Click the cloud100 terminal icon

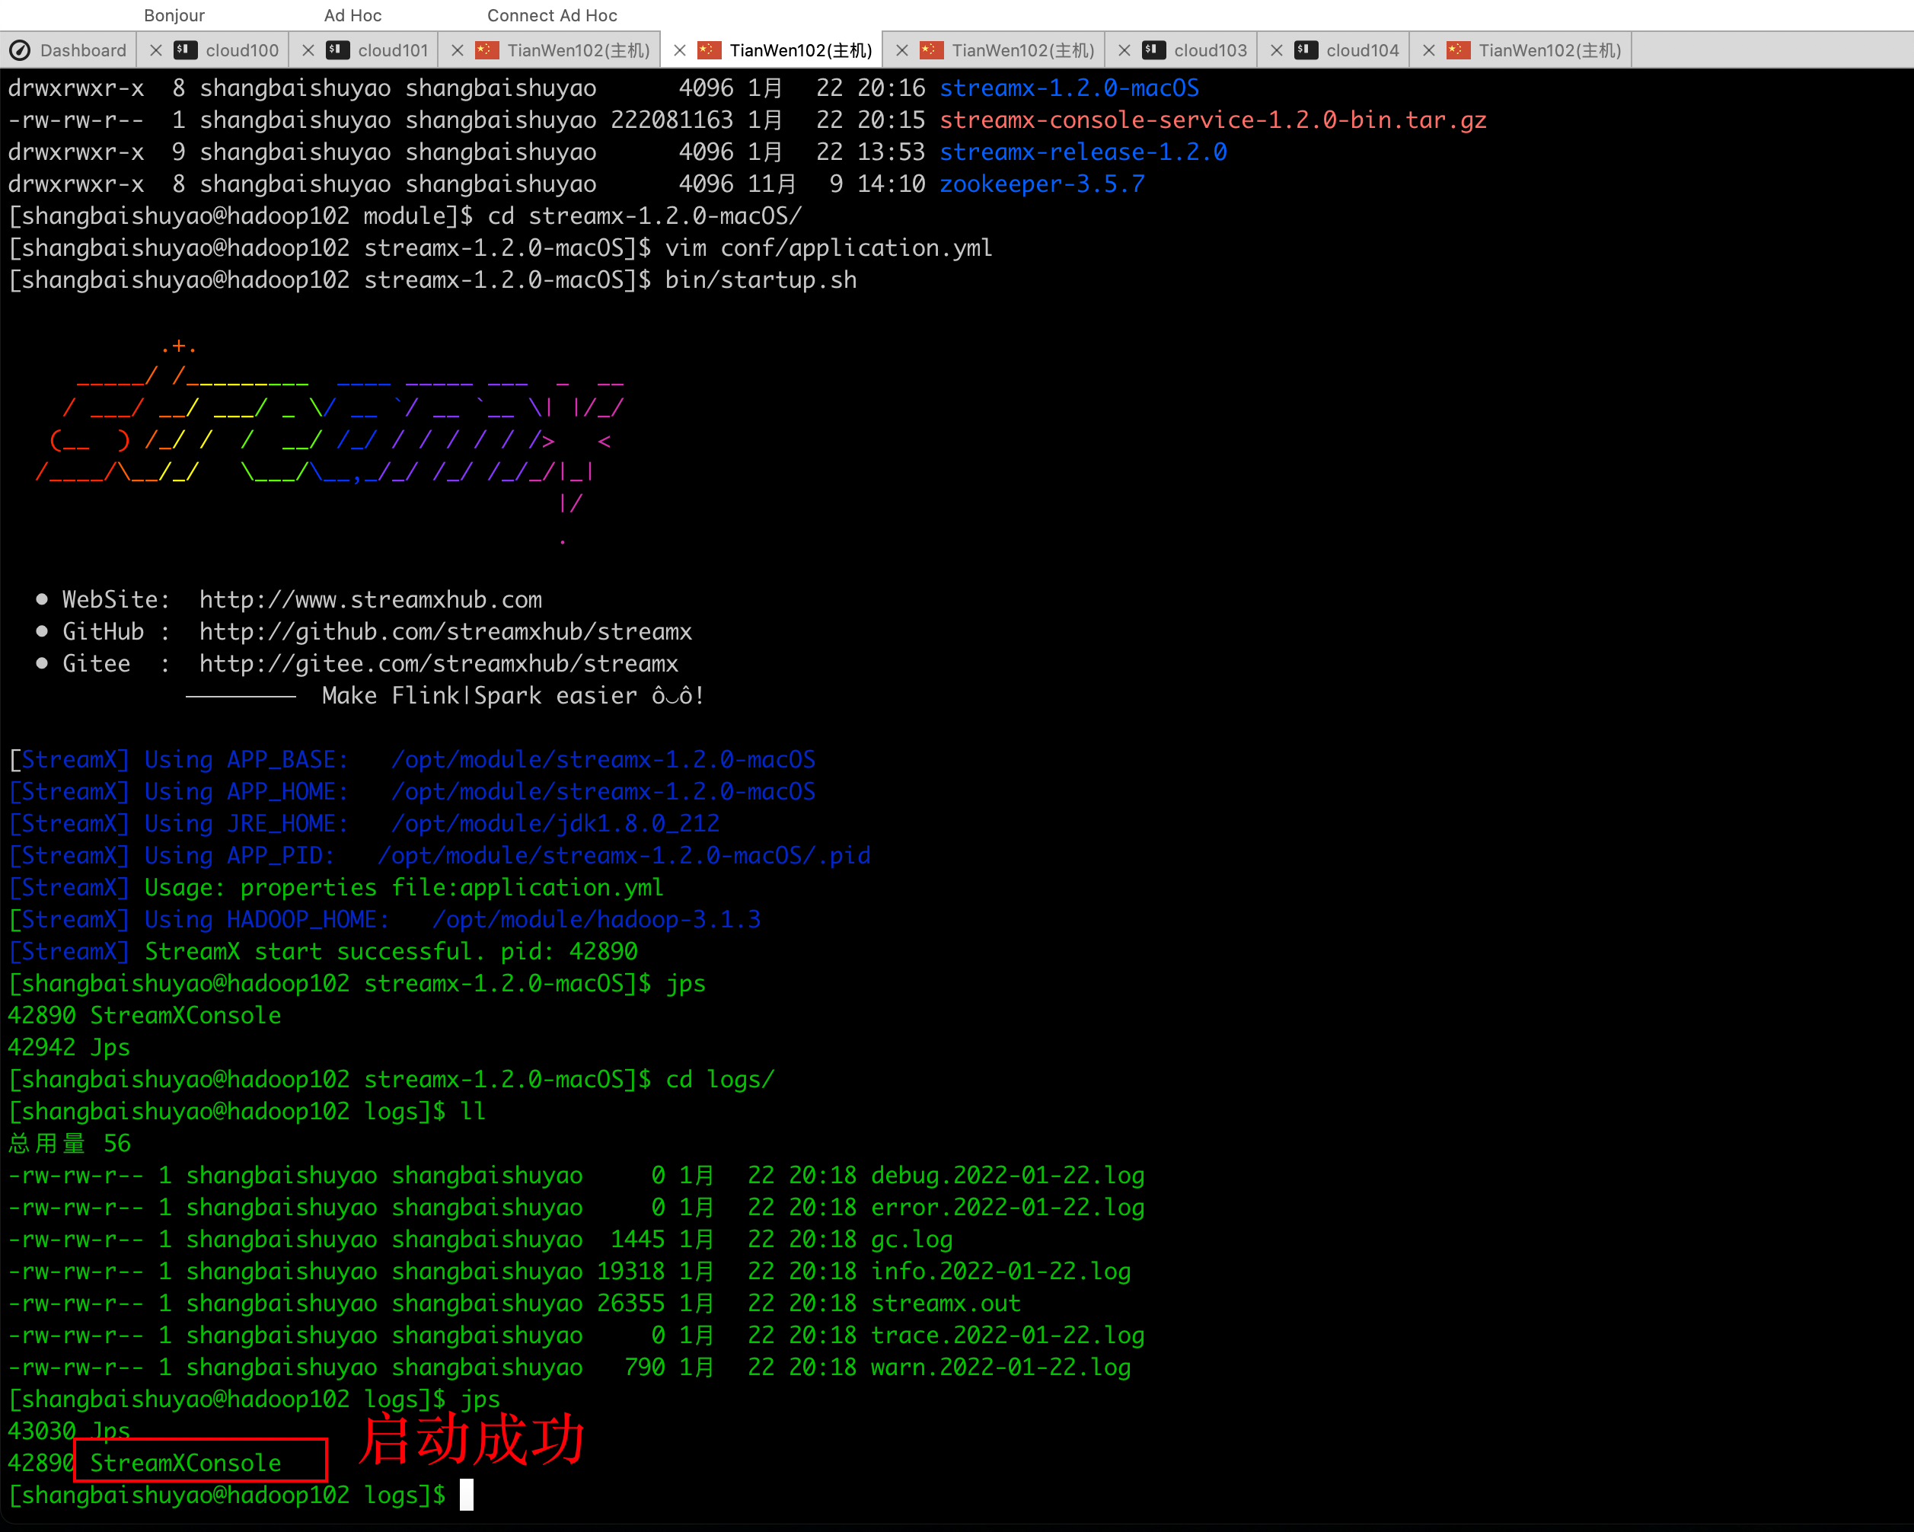pyautogui.click(x=186, y=49)
